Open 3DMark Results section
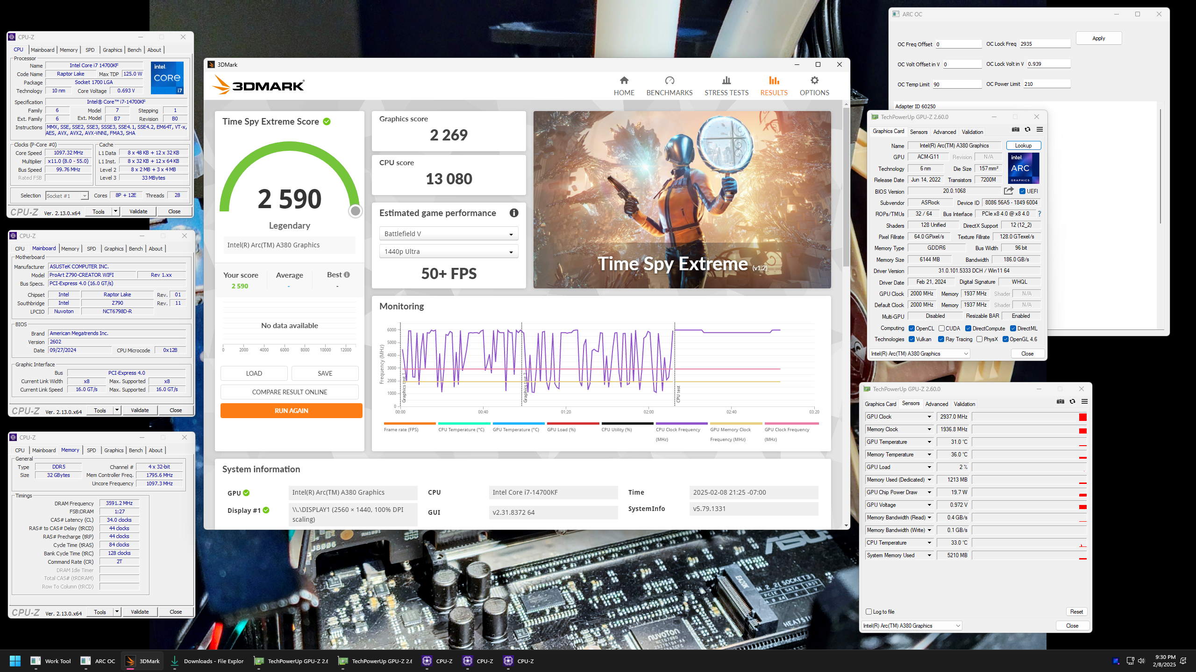The height and width of the screenshot is (672, 1196). tap(774, 86)
